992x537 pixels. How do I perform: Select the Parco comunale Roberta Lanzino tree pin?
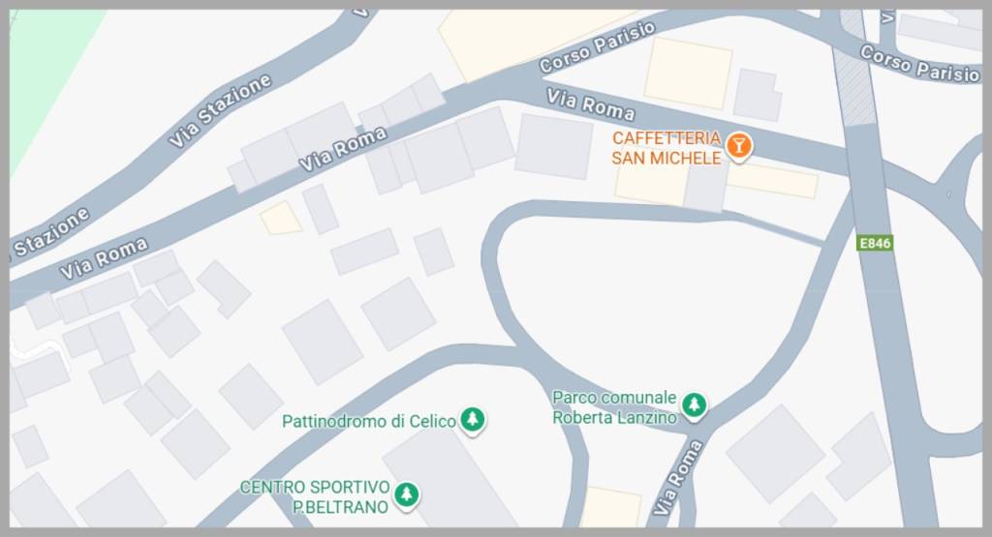tap(694, 404)
